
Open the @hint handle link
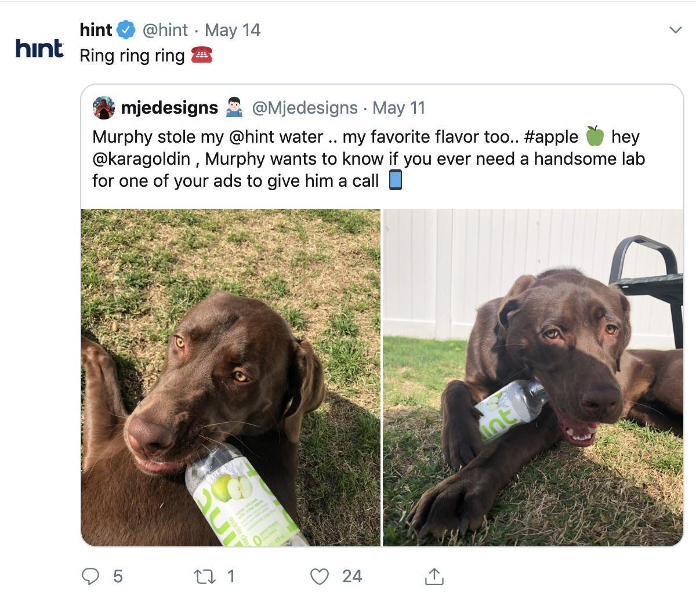click(x=165, y=30)
